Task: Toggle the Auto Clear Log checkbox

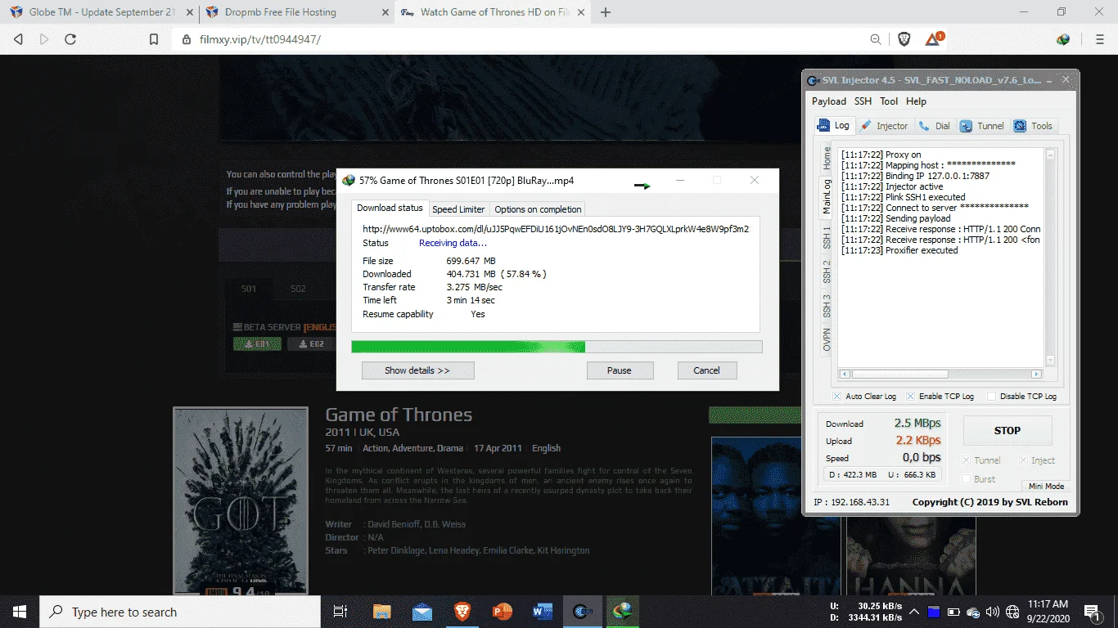Action: pyautogui.click(x=836, y=397)
